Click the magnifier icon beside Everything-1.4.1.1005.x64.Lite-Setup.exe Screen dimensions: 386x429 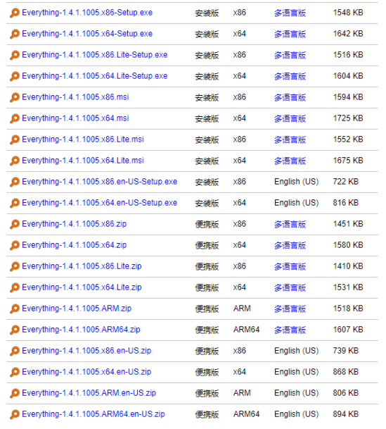tap(15, 76)
